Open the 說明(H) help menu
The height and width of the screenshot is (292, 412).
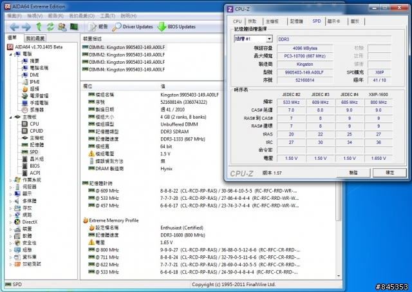(129, 15)
